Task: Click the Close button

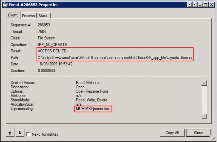Action: (x=198, y=133)
